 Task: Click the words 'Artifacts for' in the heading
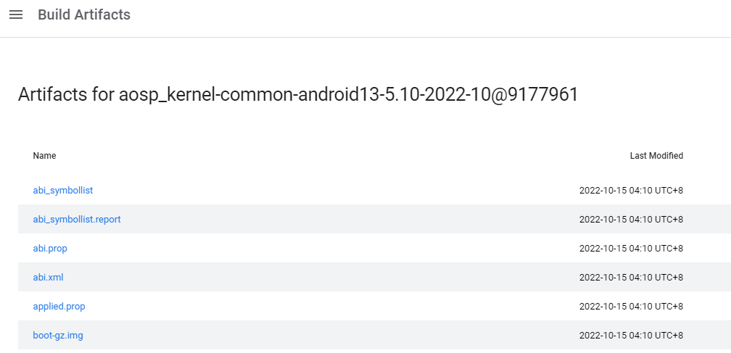66,94
